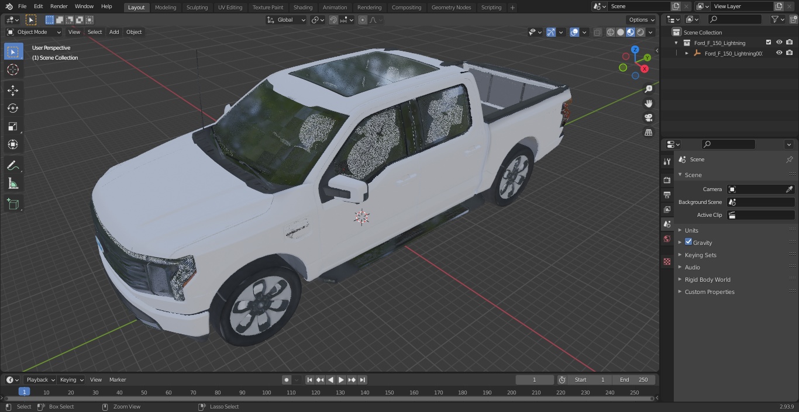Click the viewport pan hand icon
The width and height of the screenshot is (799, 412).
point(648,103)
